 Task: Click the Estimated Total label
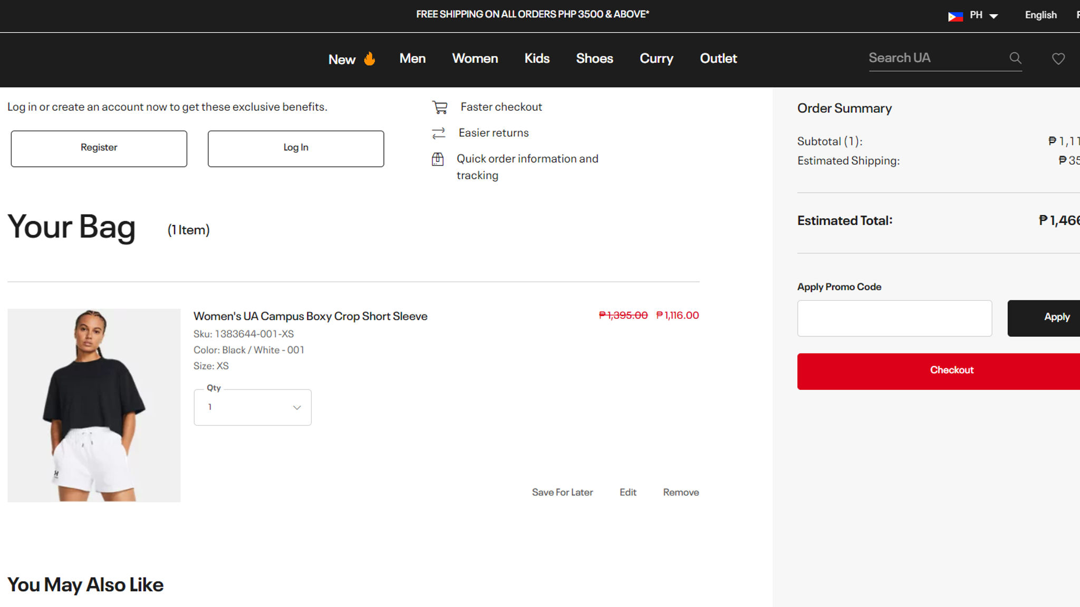click(x=845, y=220)
